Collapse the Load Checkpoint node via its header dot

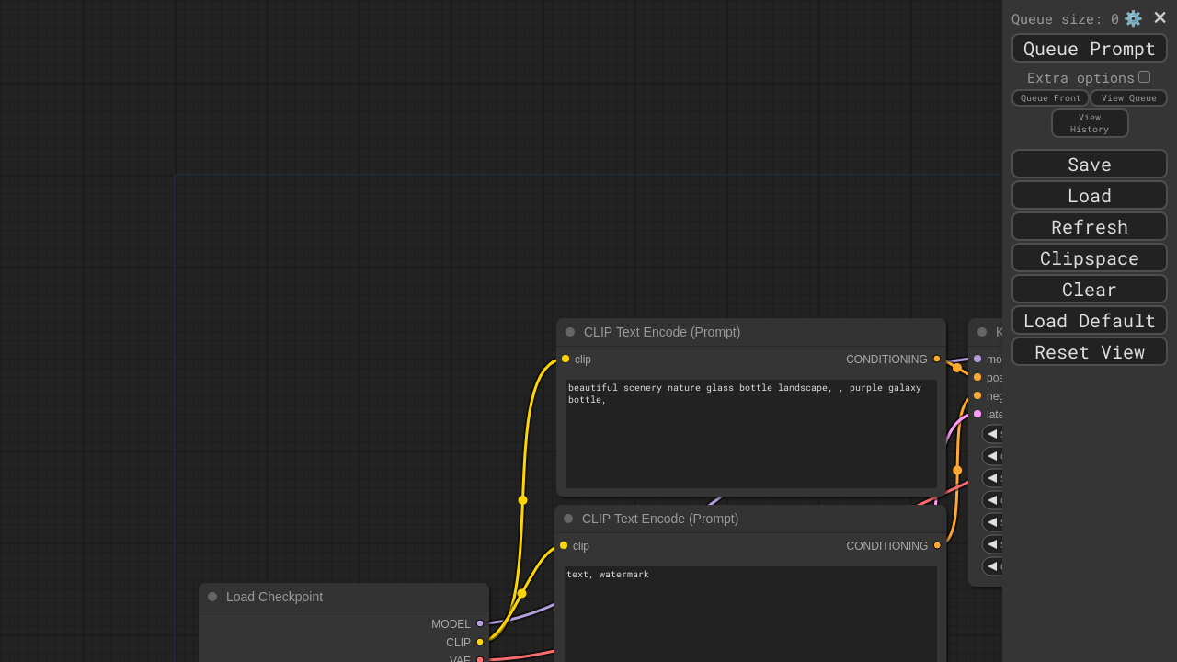212,597
